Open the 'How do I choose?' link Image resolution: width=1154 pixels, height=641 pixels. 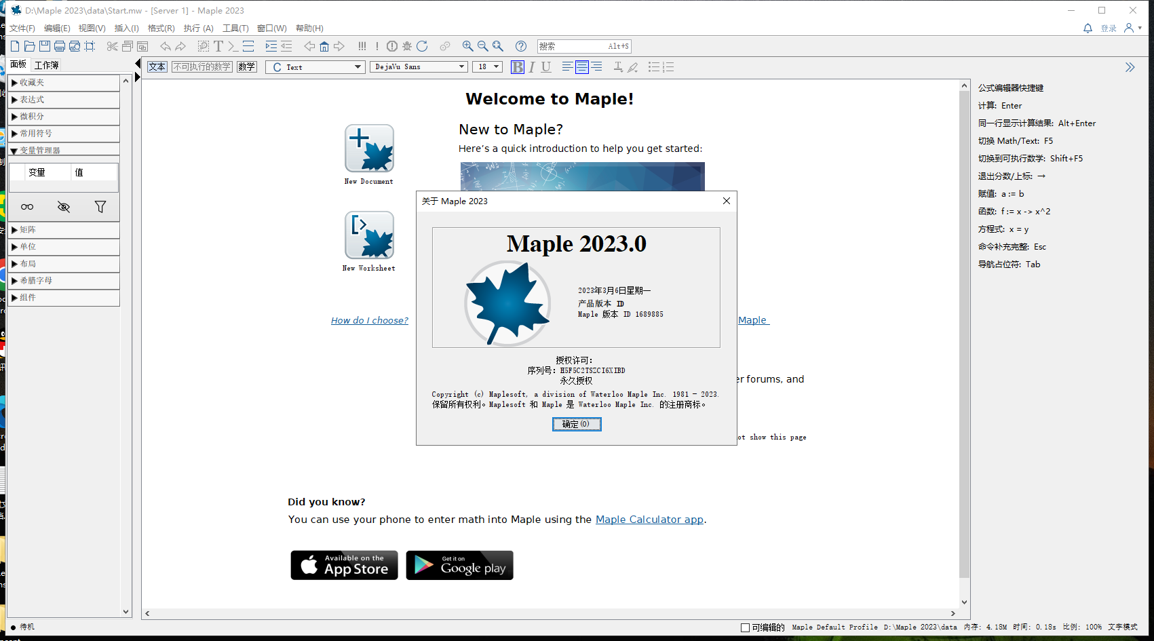pyautogui.click(x=369, y=319)
